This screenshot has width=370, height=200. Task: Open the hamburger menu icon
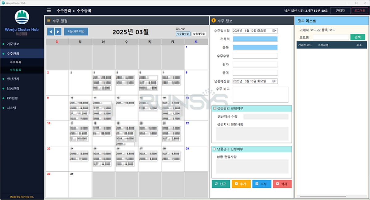pyautogui.click(x=49, y=10)
